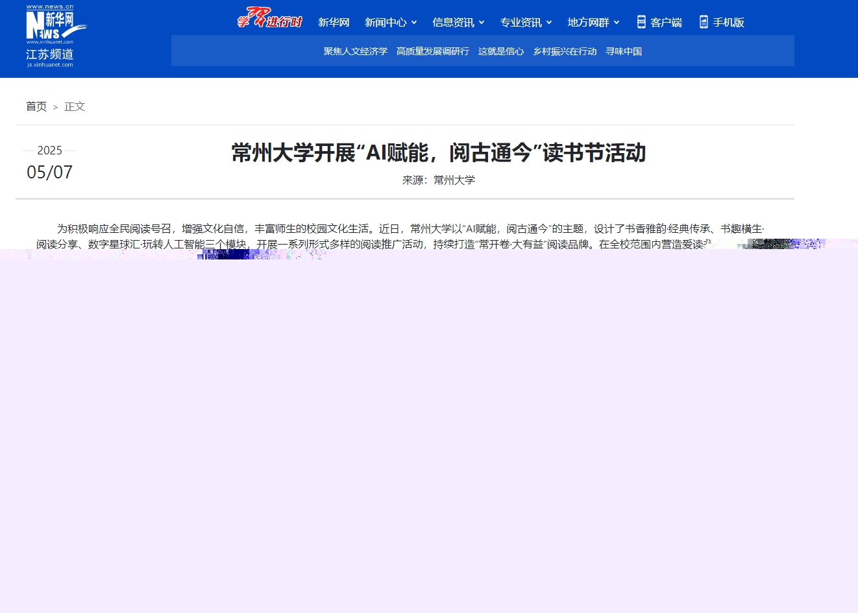
Task: Visit the 乡村振兴在行动 topic
Action: (565, 51)
